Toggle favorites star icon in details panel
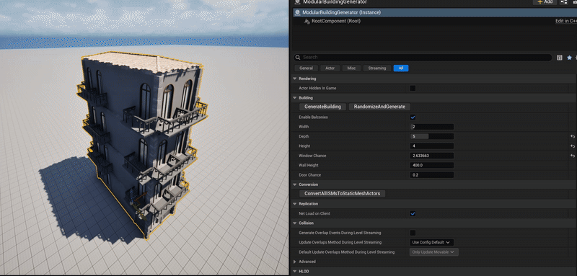This screenshot has height=276, width=577. 569,58
